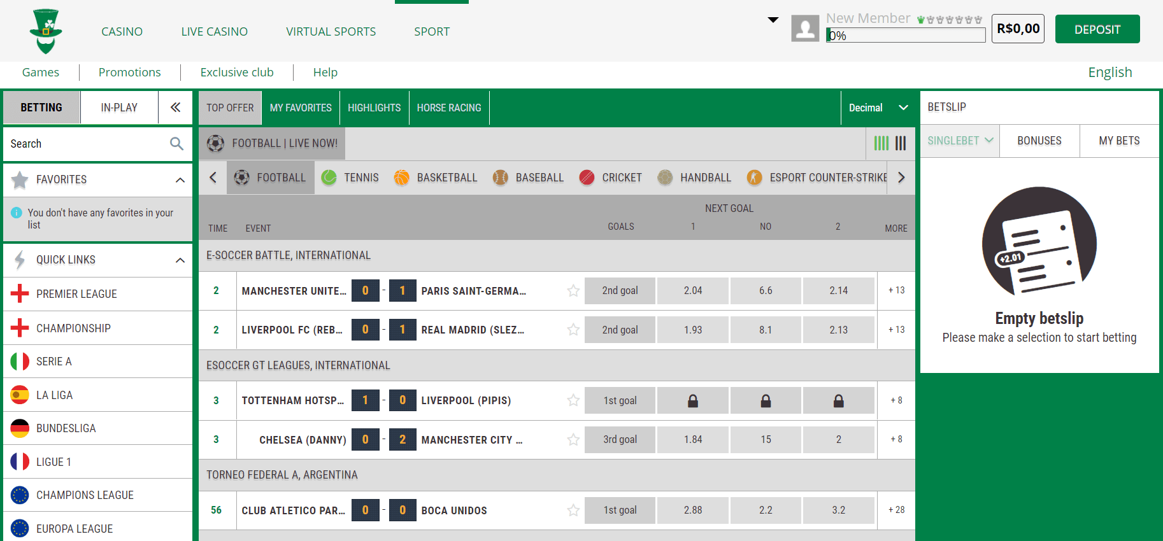This screenshot has height=541, width=1163.
Task: Click the Quick Links lightning icon
Action: tap(20, 260)
